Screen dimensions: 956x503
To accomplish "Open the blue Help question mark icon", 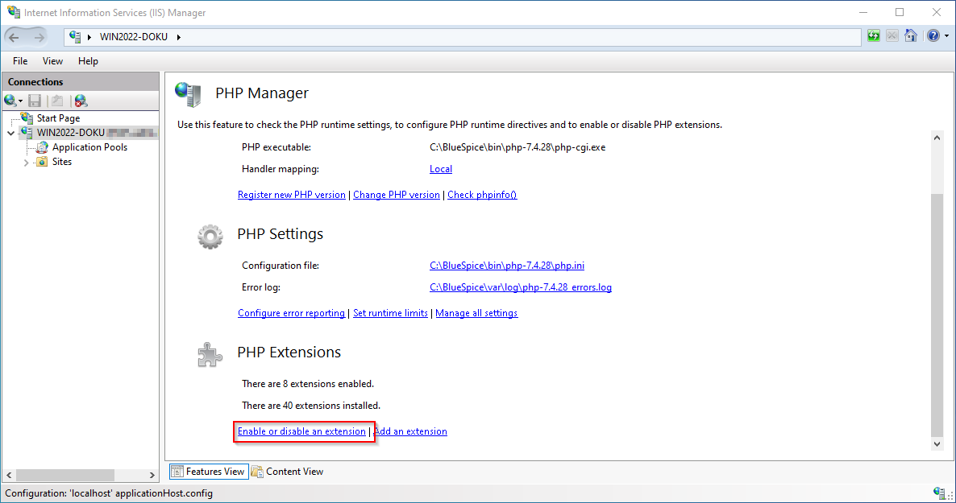I will click(x=933, y=36).
